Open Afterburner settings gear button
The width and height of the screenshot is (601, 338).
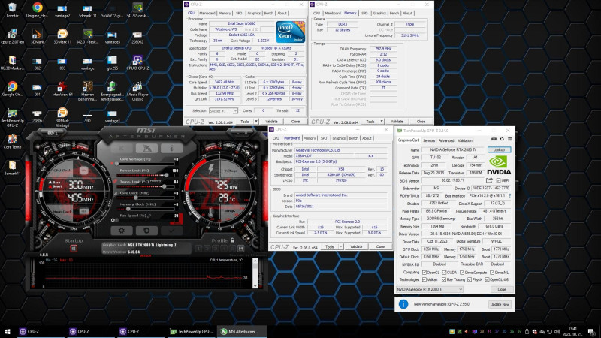point(122,231)
